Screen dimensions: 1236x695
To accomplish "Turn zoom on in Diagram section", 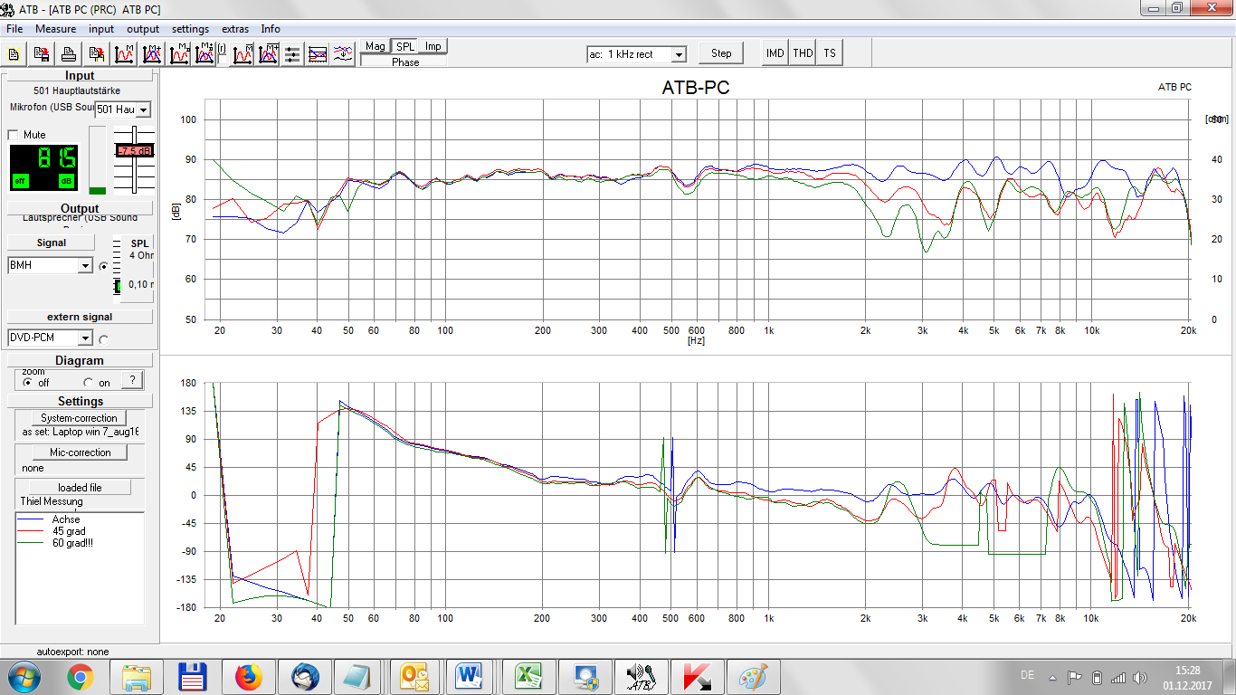I will pyautogui.click(x=88, y=383).
